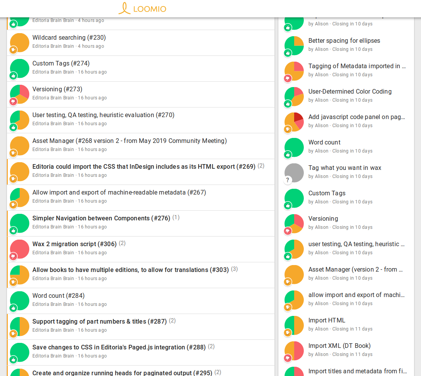Click the green pie chart beside Word count (#284)
This screenshot has width=421, height=376.
[x=20, y=301]
